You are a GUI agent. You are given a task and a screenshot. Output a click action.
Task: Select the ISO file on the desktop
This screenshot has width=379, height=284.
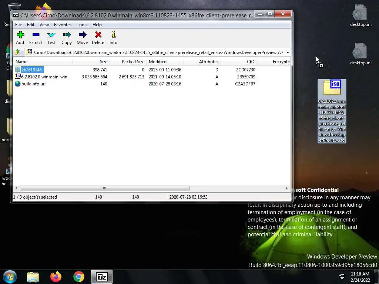(x=332, y=111)
